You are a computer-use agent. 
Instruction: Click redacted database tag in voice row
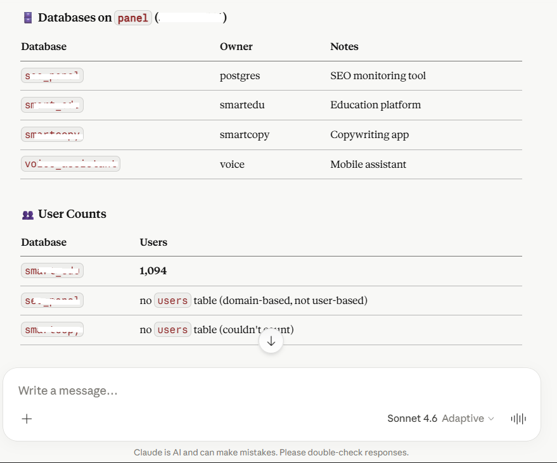(x=70, y=163)
